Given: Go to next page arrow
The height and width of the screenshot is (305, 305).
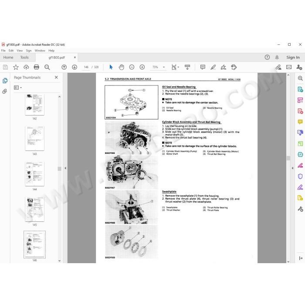Looking at the screenshot, I should [75, 67].
